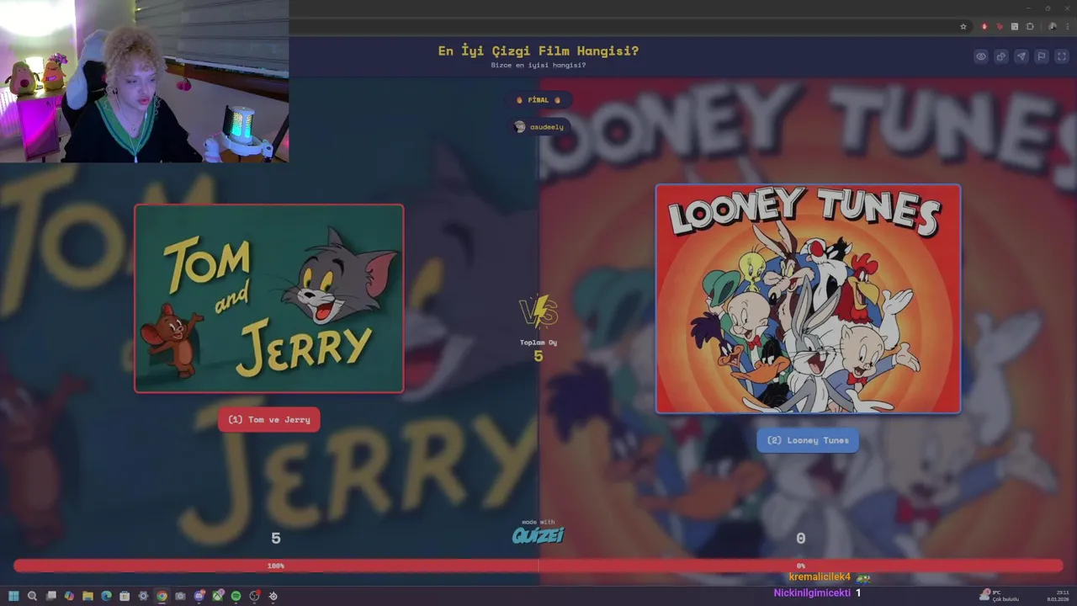Image resolution: width=1077 pixels, height=606 pixels.
Task: Open Settings gear from taskbar
Action: click(x=143, y=596)
